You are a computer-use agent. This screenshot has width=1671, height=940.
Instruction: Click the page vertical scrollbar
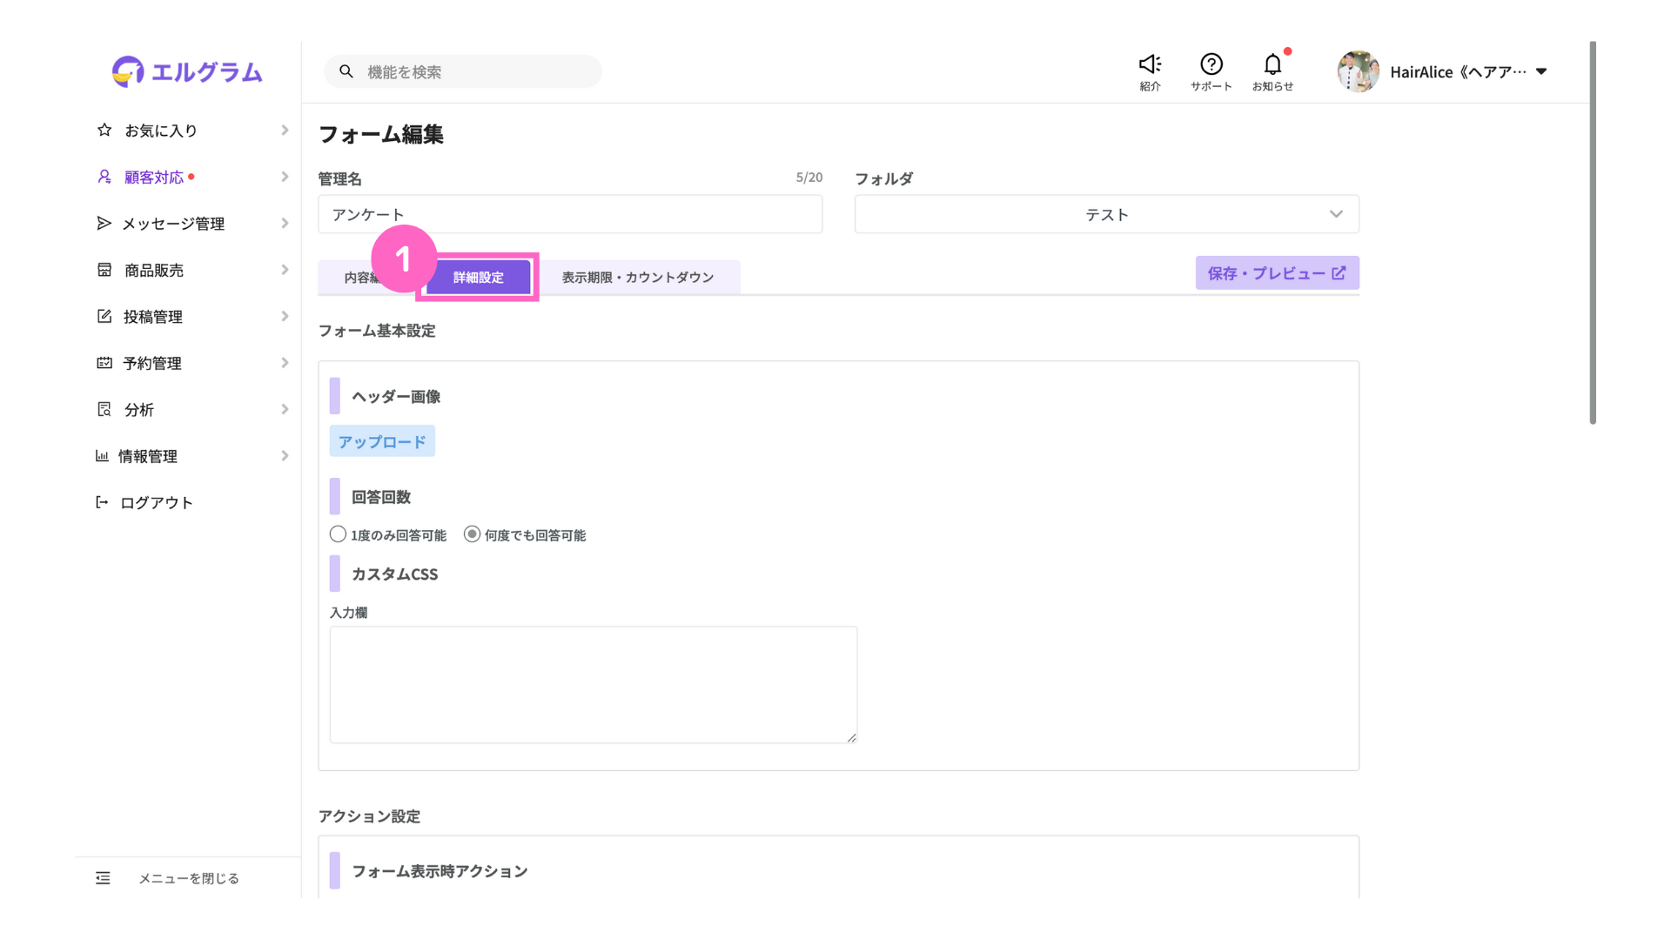click(x=1593, y=232)
